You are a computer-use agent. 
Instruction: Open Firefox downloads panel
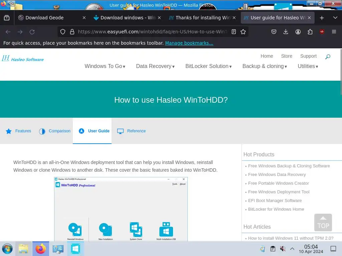point(286,32)
